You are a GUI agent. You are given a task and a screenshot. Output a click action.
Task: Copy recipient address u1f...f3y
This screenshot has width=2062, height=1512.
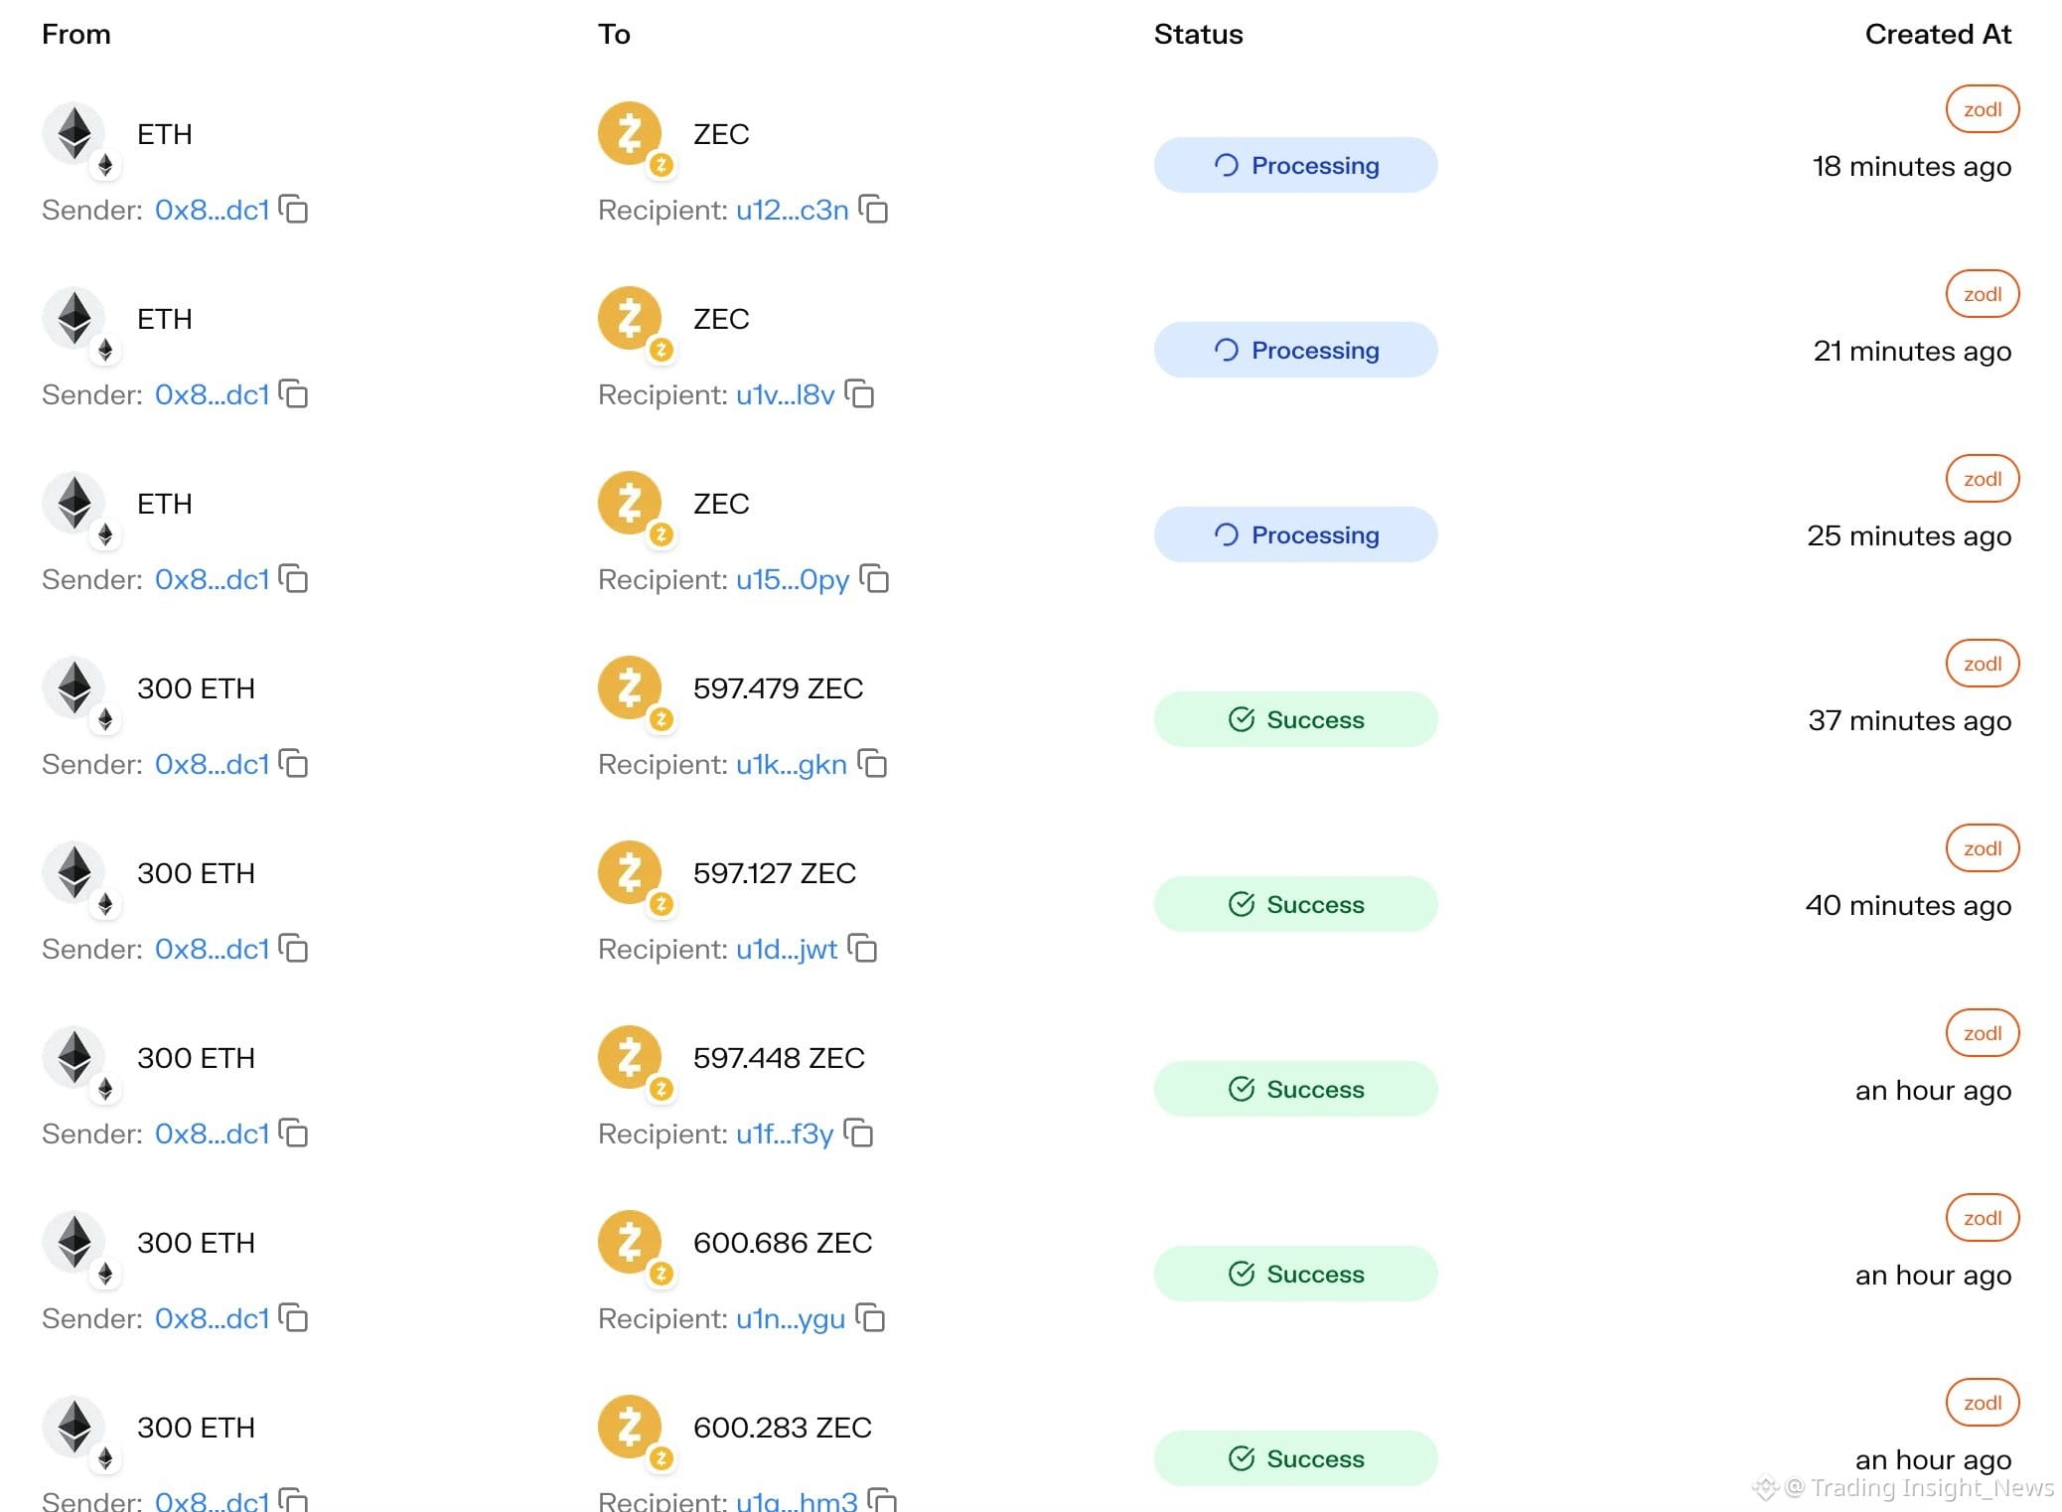[858, 1134]
